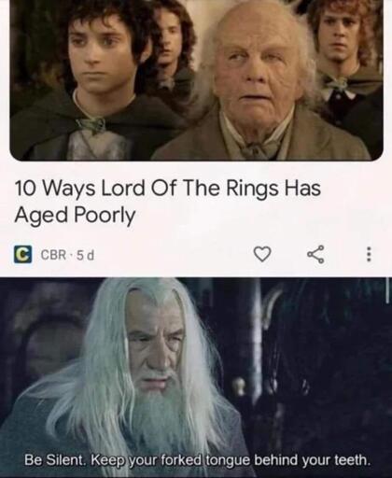Tap the heart icon to like article
392x478 pixels.
tap(262, 254)
